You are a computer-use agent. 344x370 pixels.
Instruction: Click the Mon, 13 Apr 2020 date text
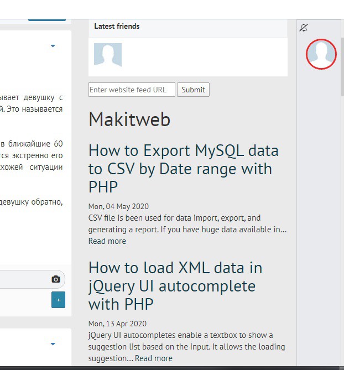pyautogui.click(x=117, y=324)
